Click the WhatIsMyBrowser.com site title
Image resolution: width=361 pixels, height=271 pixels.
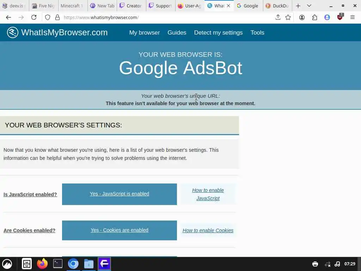click(64, 32)
